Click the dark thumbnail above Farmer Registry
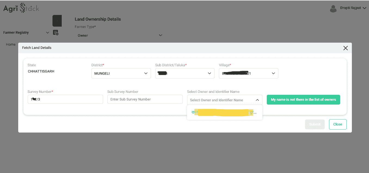The height and width of the screenshot is (173, 369). pos(57,21)
